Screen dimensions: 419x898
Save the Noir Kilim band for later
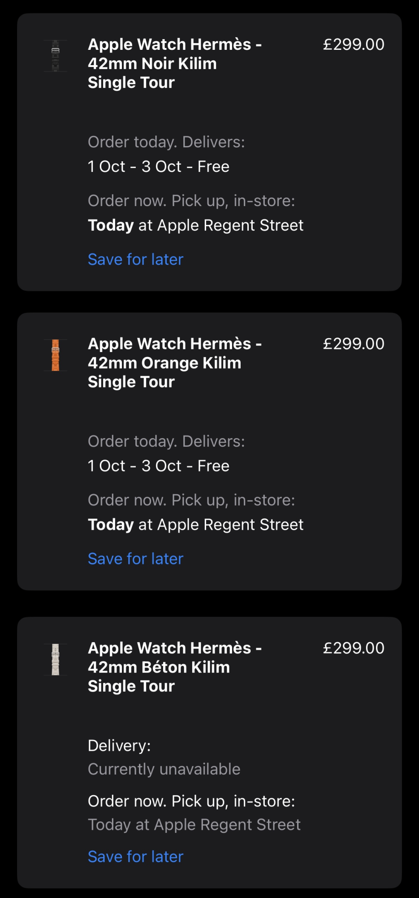pos(136,260)
